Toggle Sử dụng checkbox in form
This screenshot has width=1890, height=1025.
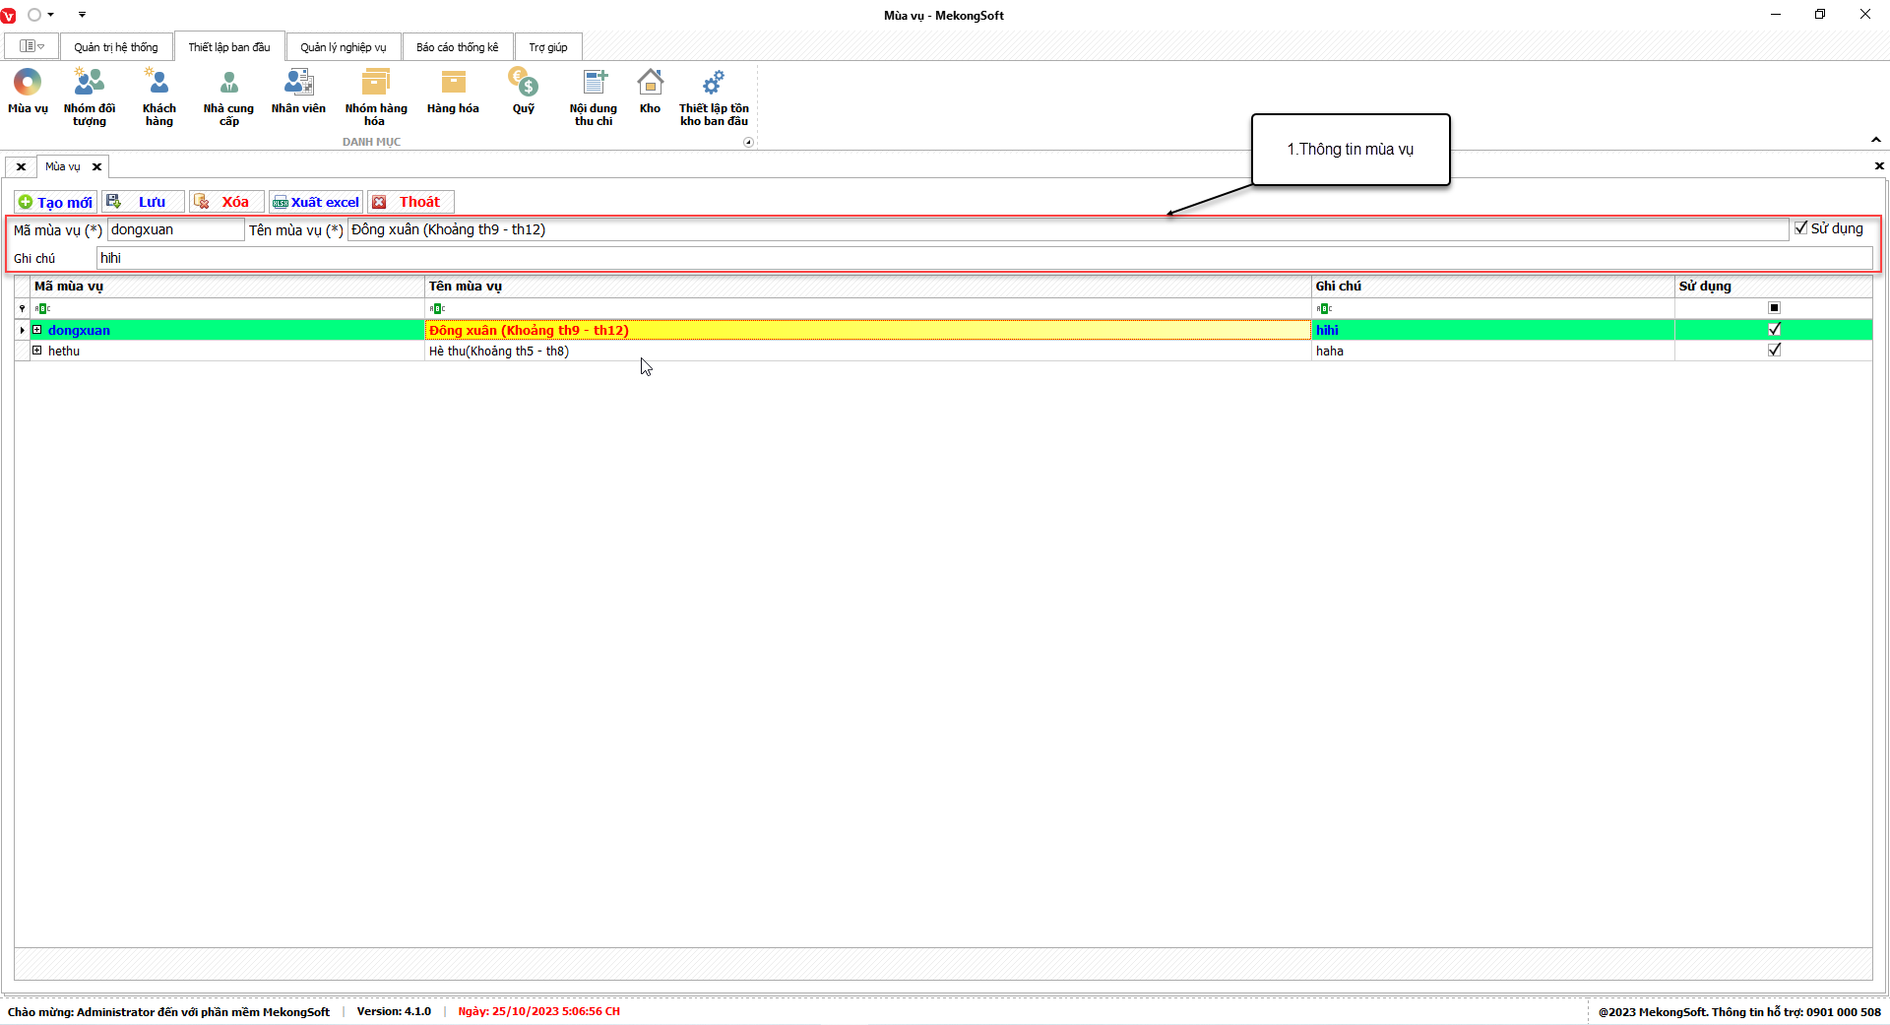pyautogui.click(x=1801, y=228)
